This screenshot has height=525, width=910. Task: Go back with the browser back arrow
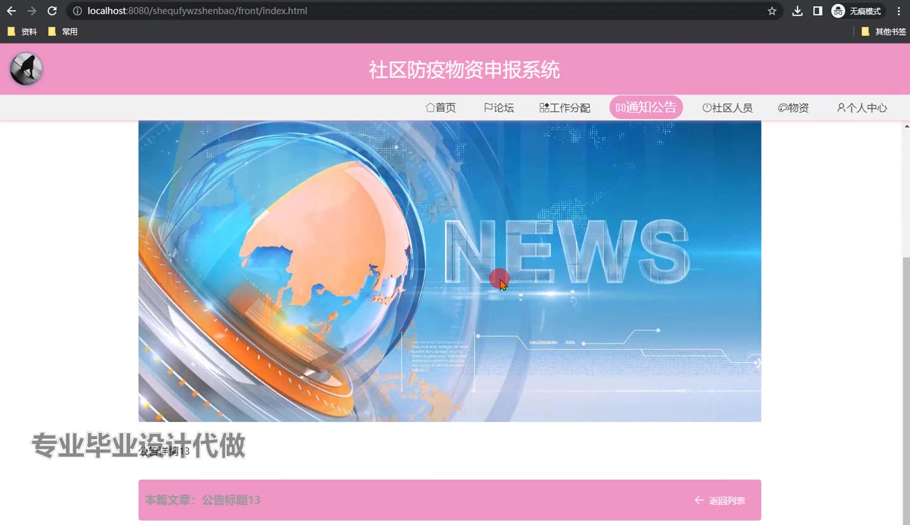11,11
